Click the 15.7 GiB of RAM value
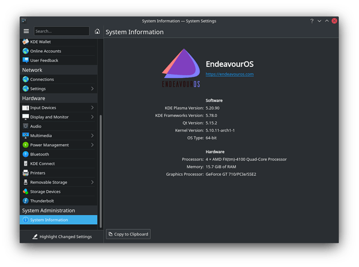This screenshot has height=267, width=359. [221, 167]
